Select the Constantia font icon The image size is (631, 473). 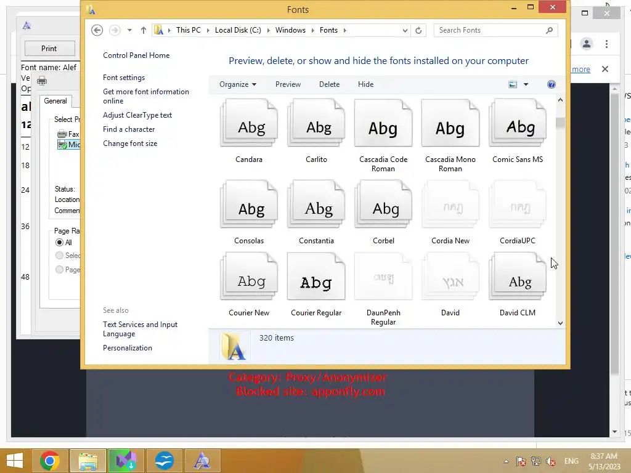pyautogui.click(x=316, y=204)
